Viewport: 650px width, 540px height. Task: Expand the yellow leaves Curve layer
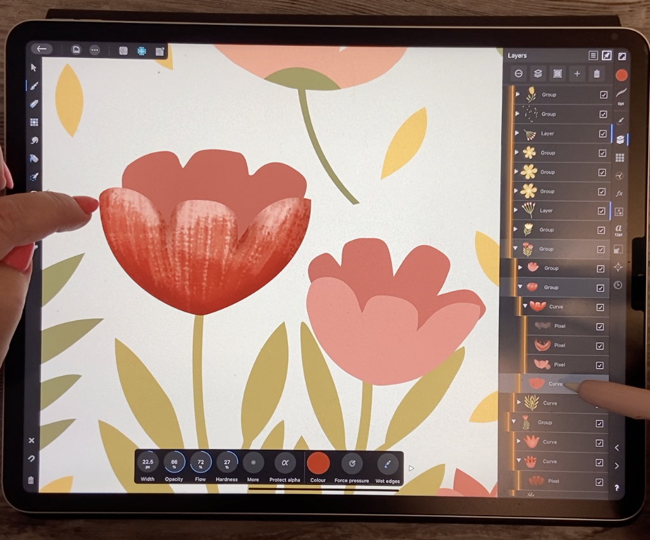coord(518,402)
